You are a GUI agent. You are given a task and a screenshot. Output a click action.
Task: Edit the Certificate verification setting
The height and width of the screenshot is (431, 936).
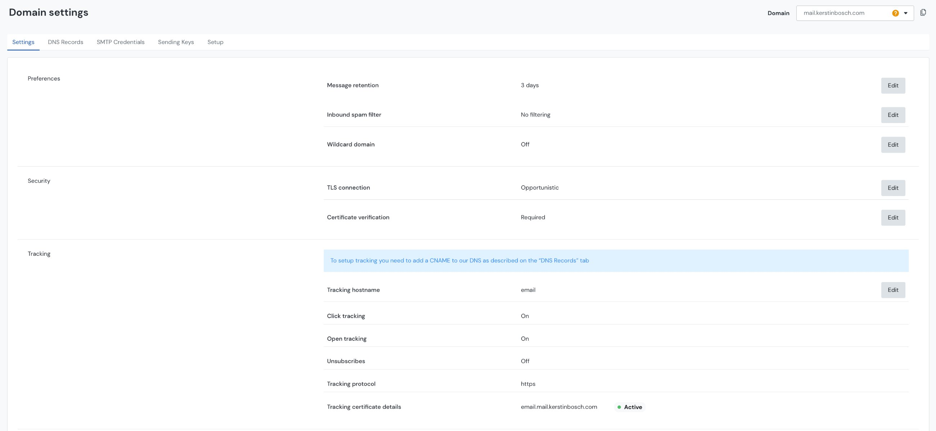click(x=893, y=218)
